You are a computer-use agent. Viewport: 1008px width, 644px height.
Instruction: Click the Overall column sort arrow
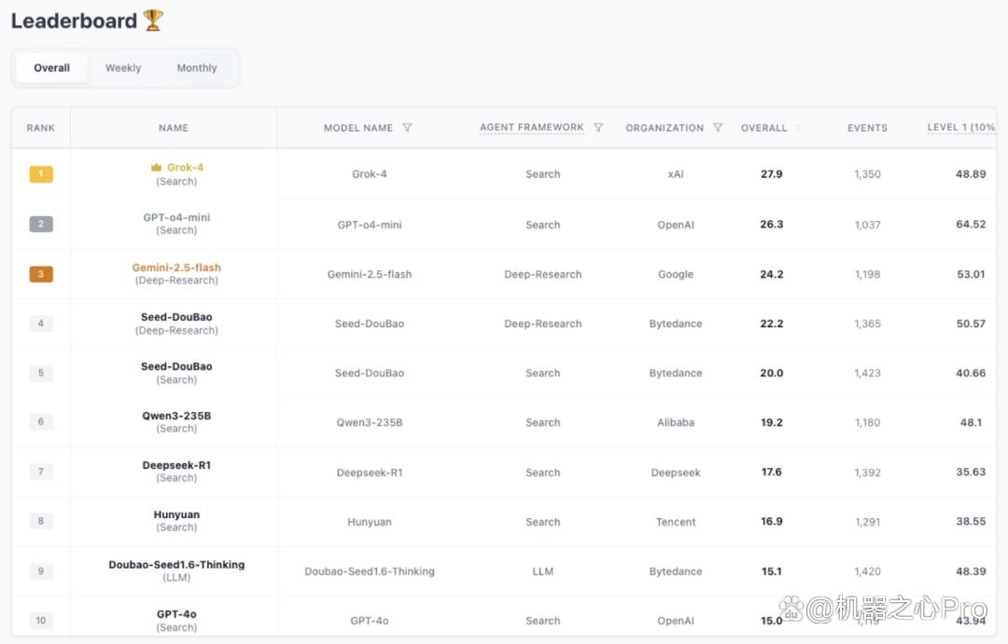[798, 128]
